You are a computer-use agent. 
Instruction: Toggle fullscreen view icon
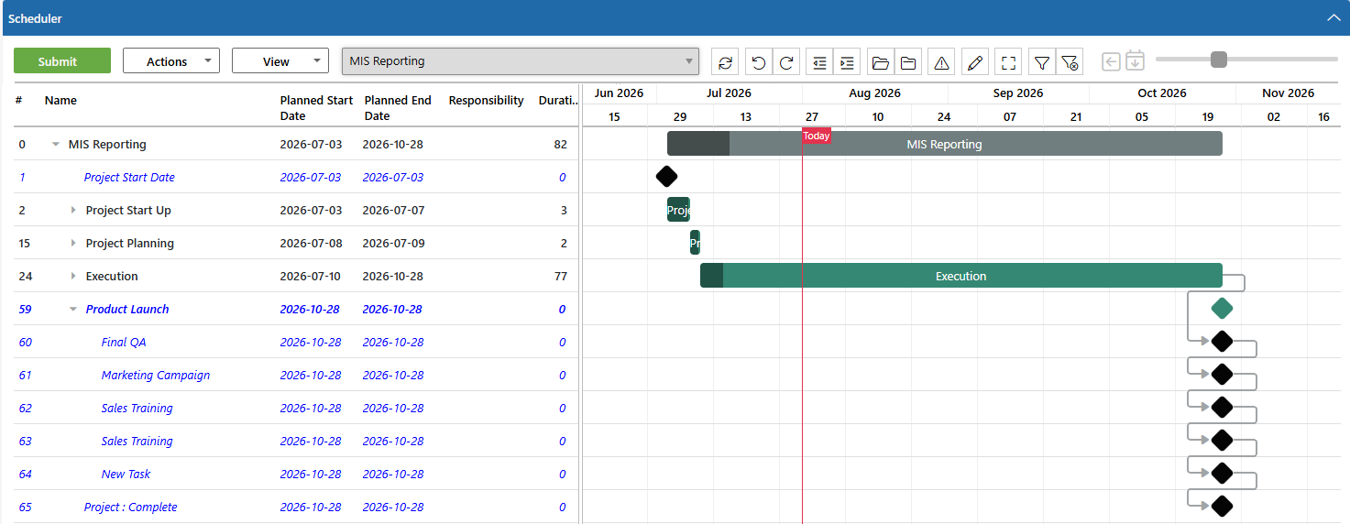pyautogui.click(x=1009, y=62)
